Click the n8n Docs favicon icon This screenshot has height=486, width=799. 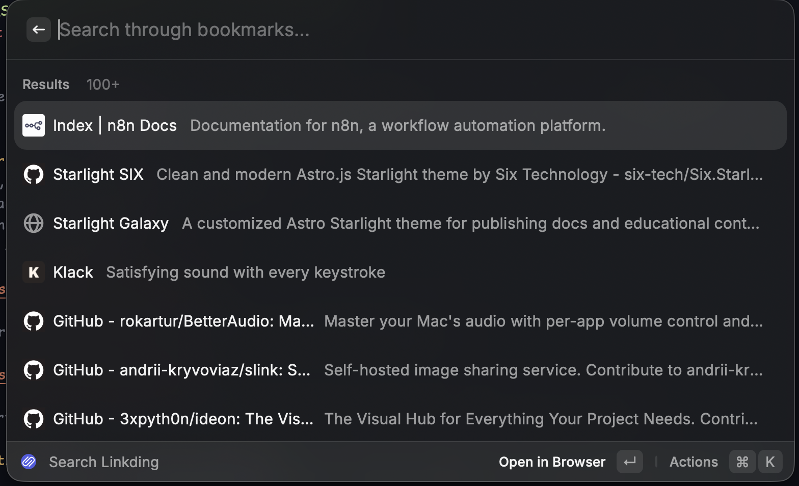[34, 125]
